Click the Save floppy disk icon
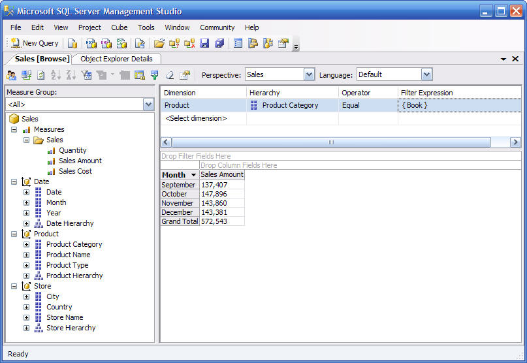Image resolution: width=527 pixels, height=363 pixels. (x=204, y=43)
